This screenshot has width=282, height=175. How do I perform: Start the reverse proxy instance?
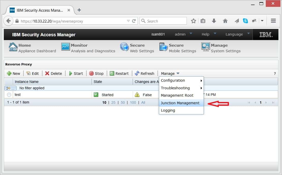point(76,73)
